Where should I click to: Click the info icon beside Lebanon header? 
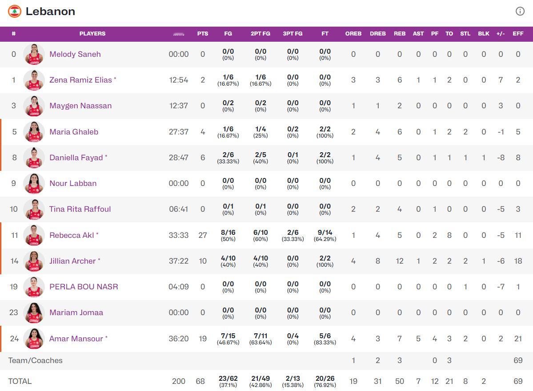520,11
